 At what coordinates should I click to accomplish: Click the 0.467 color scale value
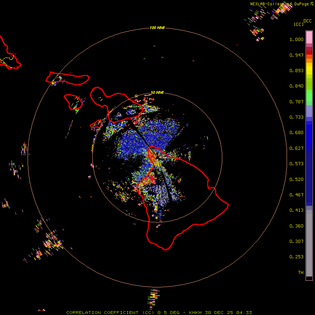pyautogui.click(x=296, y=195)
